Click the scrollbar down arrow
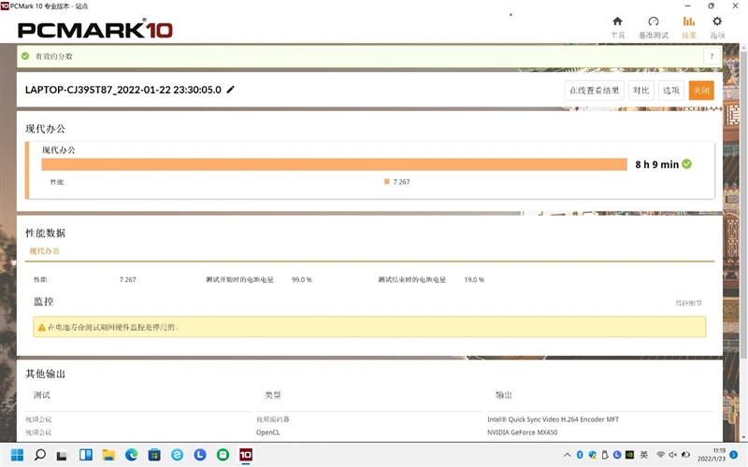 (743, 437)
